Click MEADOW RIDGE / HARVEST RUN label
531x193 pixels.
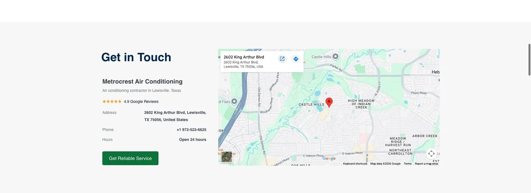pyautogui.click(x=398, y=142)
